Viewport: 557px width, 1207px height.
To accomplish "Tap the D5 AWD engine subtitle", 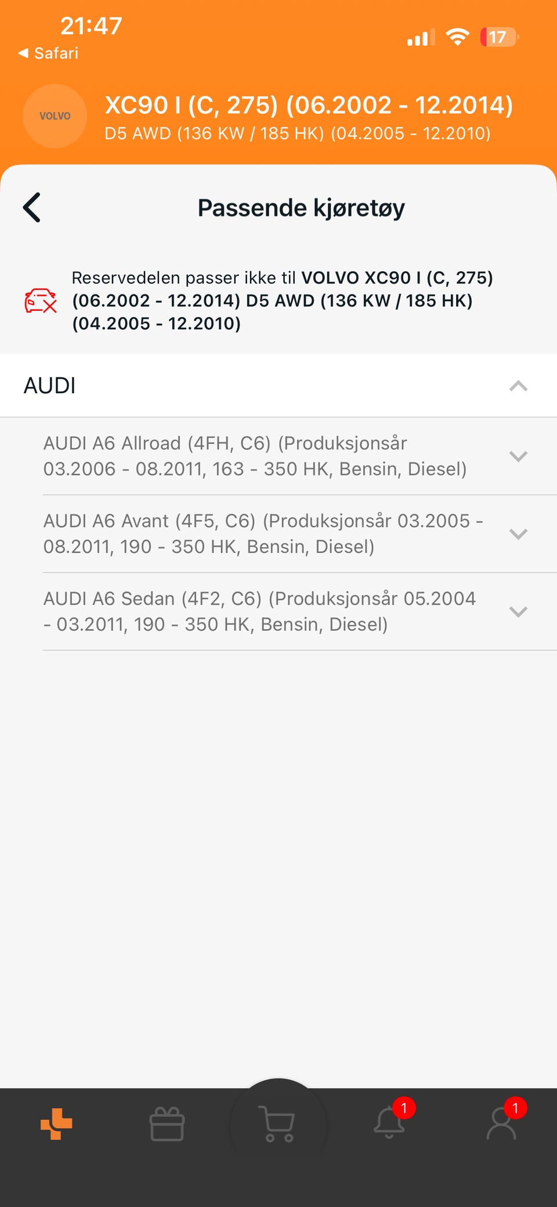I will point(298,134).
